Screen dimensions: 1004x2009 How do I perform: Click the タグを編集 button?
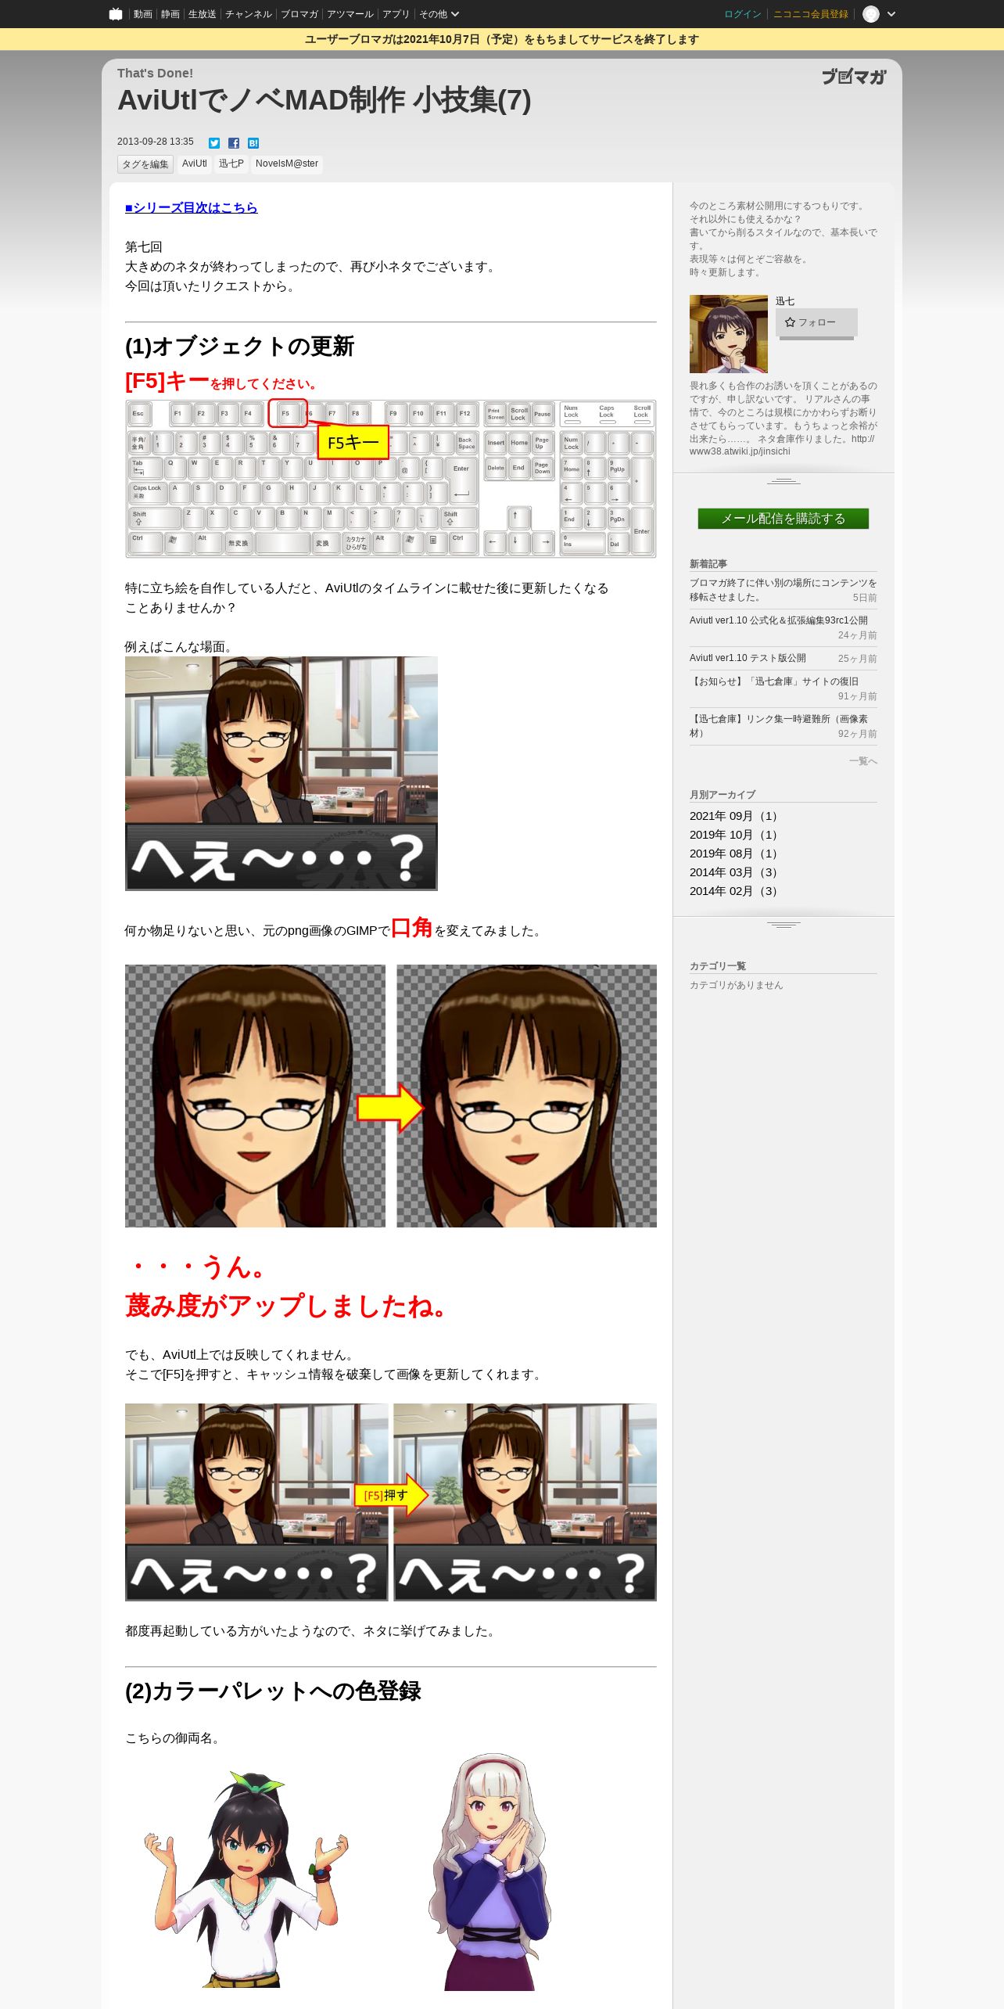click(x=145, y=164)
